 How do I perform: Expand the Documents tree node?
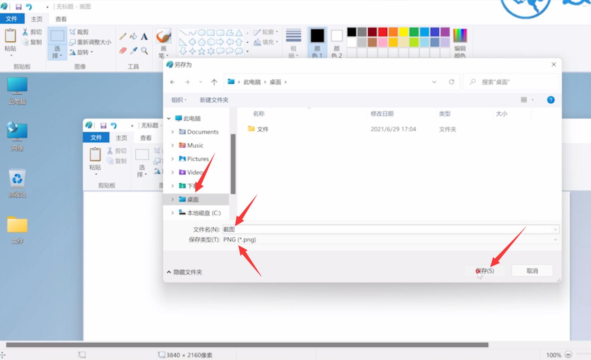[173, 132]
